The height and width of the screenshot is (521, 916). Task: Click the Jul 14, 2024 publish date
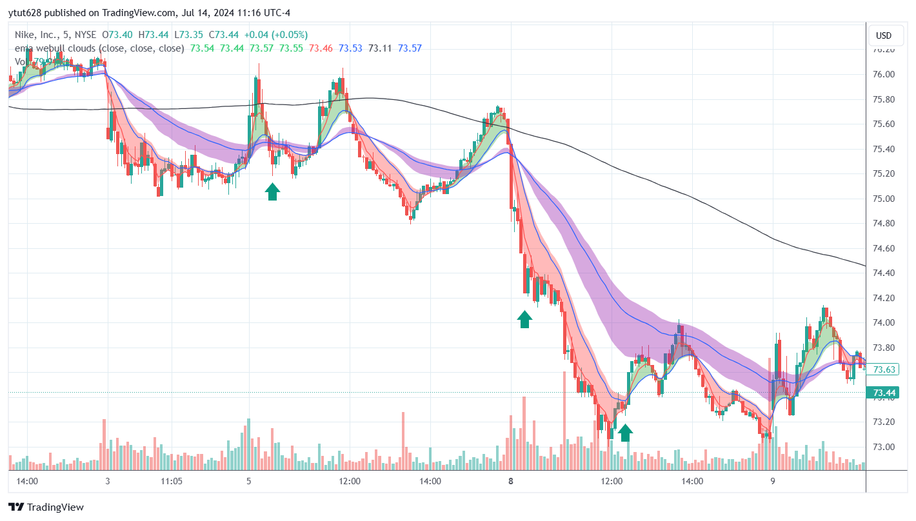[x=208, y=12]
